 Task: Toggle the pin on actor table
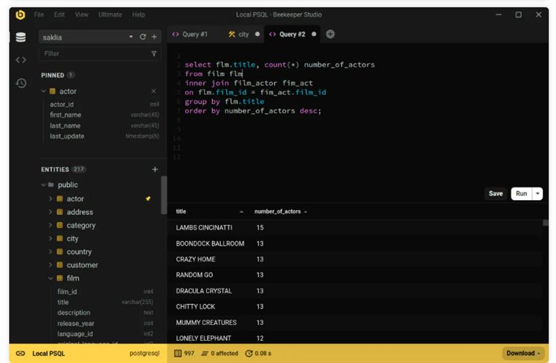coord(148,199)
